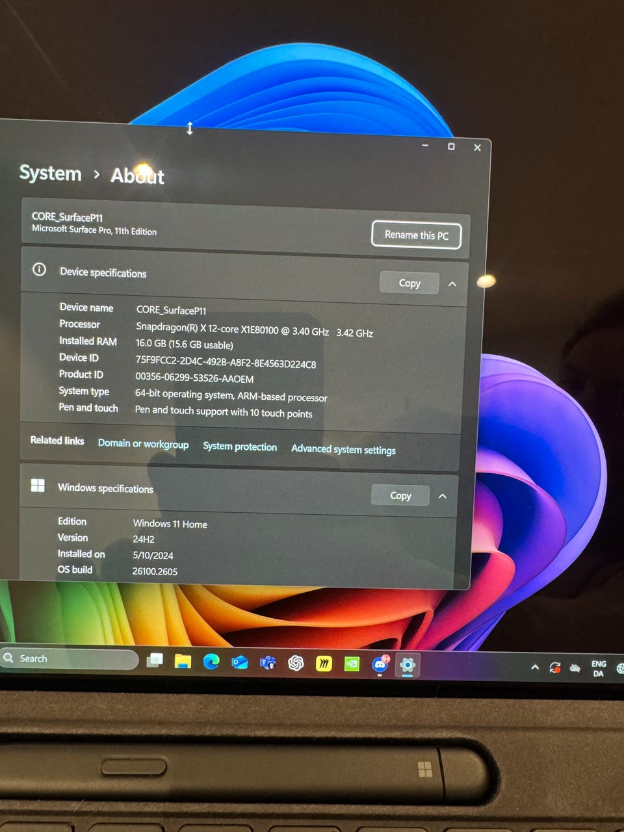Click the 5/10/2024 installed date
Viewport: 624px width, 832px height.
coord(153,555)
